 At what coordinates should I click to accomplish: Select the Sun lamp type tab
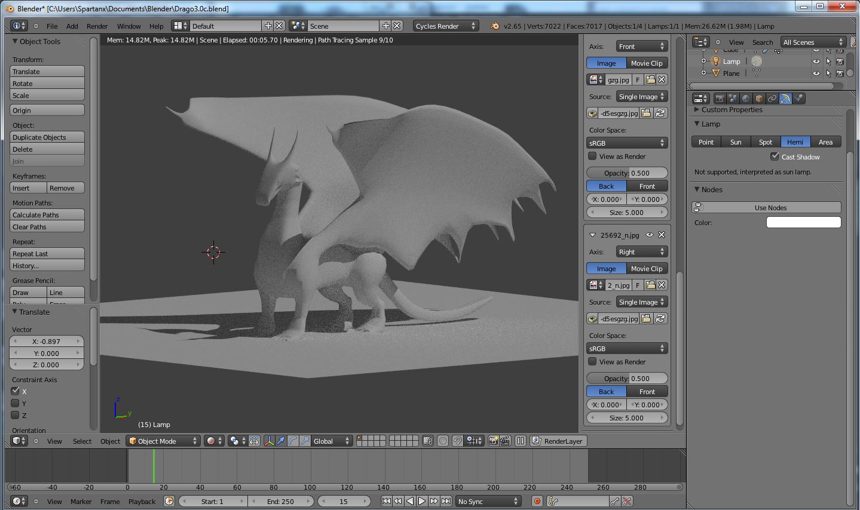click(736, 142)
